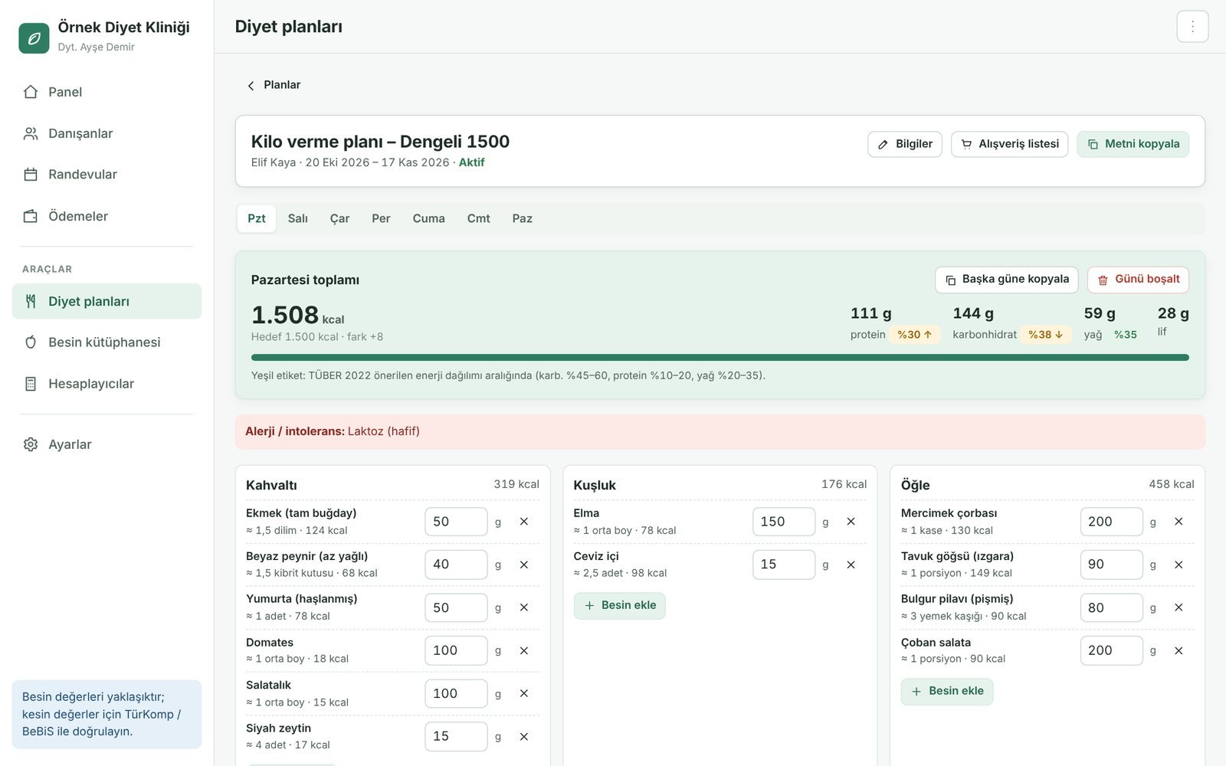Open the Paz day tab

tap(522, 218)
